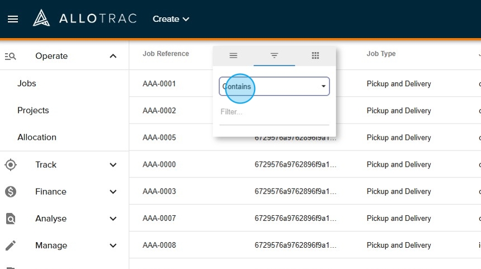Open the Contains filter type dropdown
Screen dimensions: 481x269
[x=274, y=87]
